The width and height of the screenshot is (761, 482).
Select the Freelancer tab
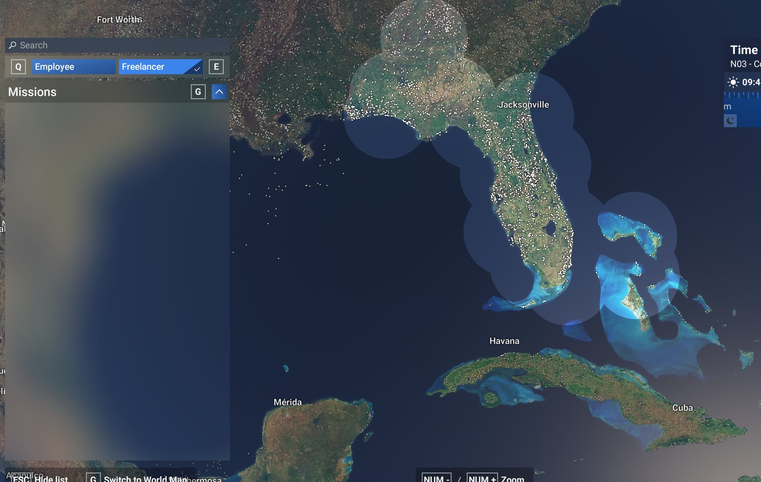(161, 67)
